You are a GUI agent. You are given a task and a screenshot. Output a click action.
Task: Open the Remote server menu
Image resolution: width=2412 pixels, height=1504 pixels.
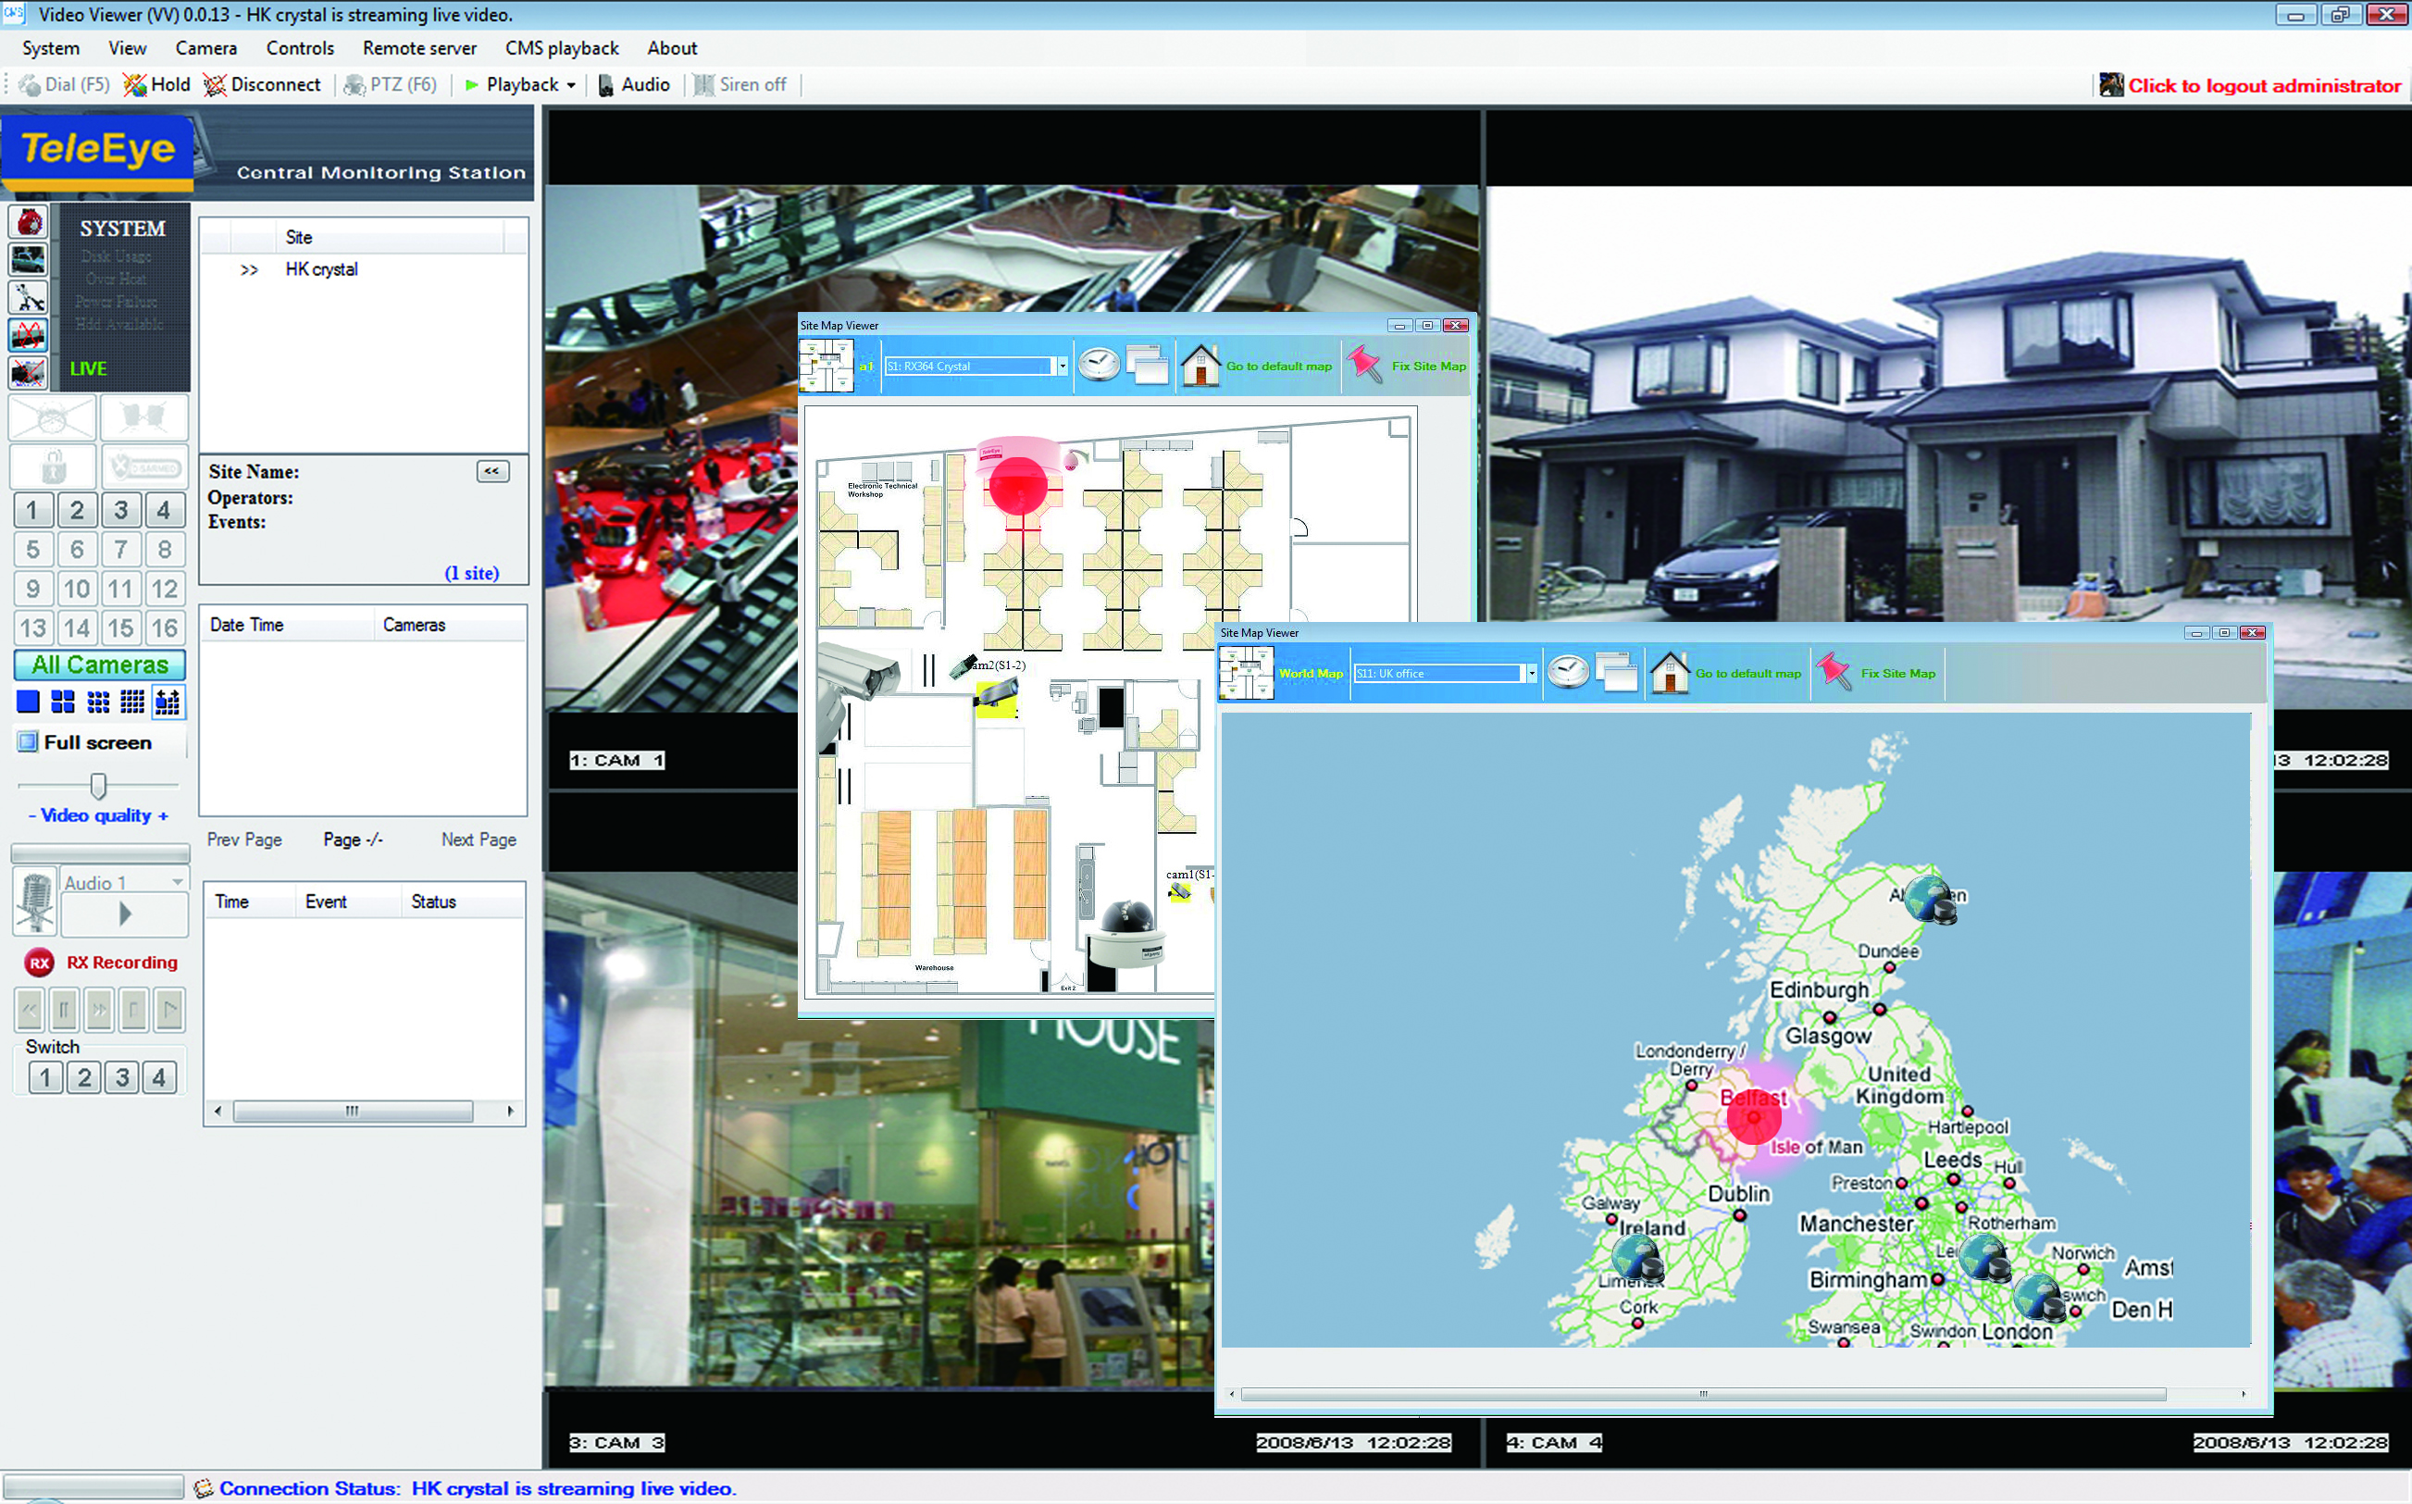[418, 48]
